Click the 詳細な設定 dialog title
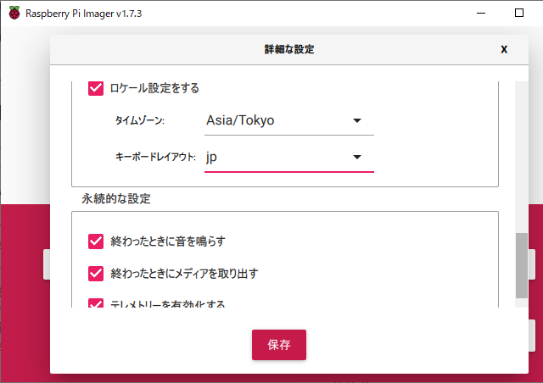 [x=289, y=49]
